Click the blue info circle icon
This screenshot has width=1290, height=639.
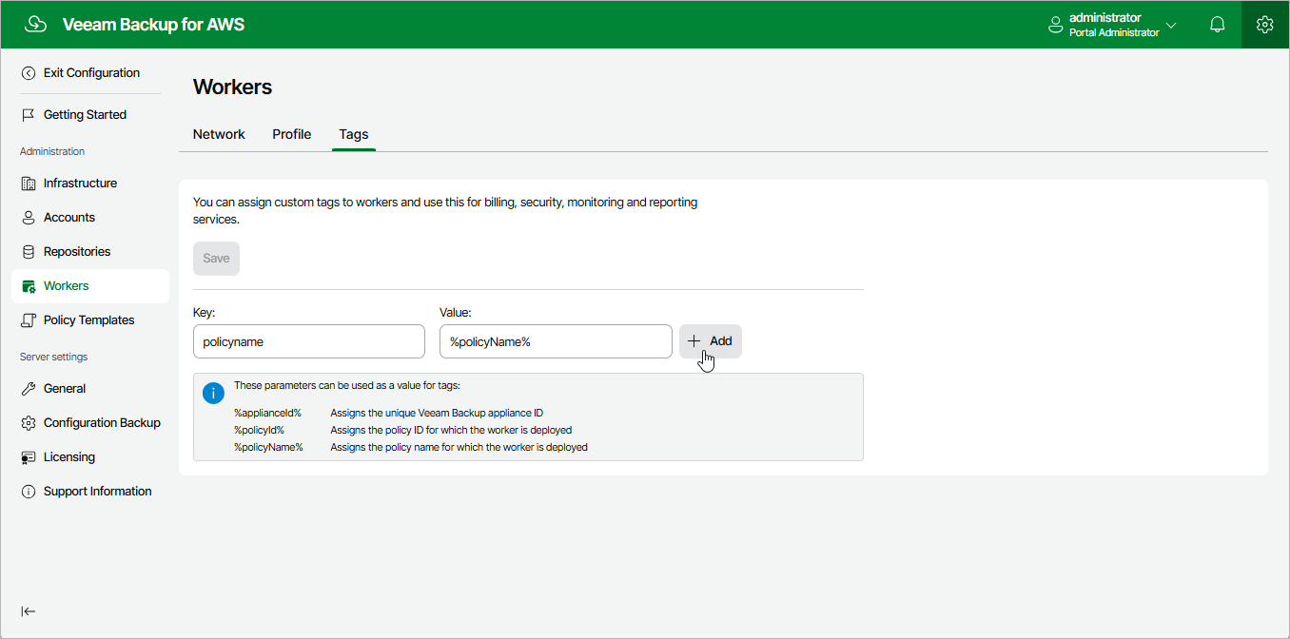click(214, 392)
